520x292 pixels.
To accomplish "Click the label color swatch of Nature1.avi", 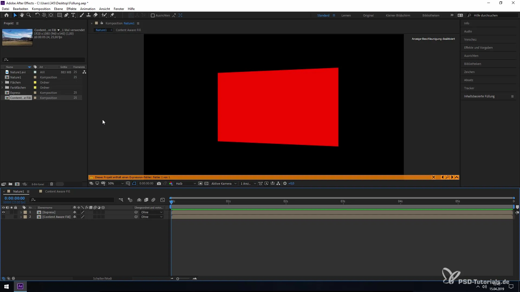I will pyautogui.click(x=35, y=72).
